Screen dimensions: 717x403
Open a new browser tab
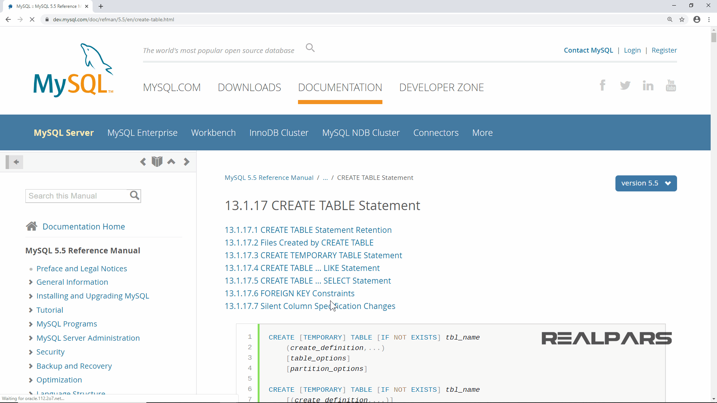101,6
